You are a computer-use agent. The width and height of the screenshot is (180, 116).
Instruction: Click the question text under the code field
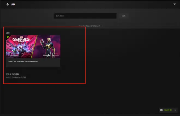click(x=89, y=26)
